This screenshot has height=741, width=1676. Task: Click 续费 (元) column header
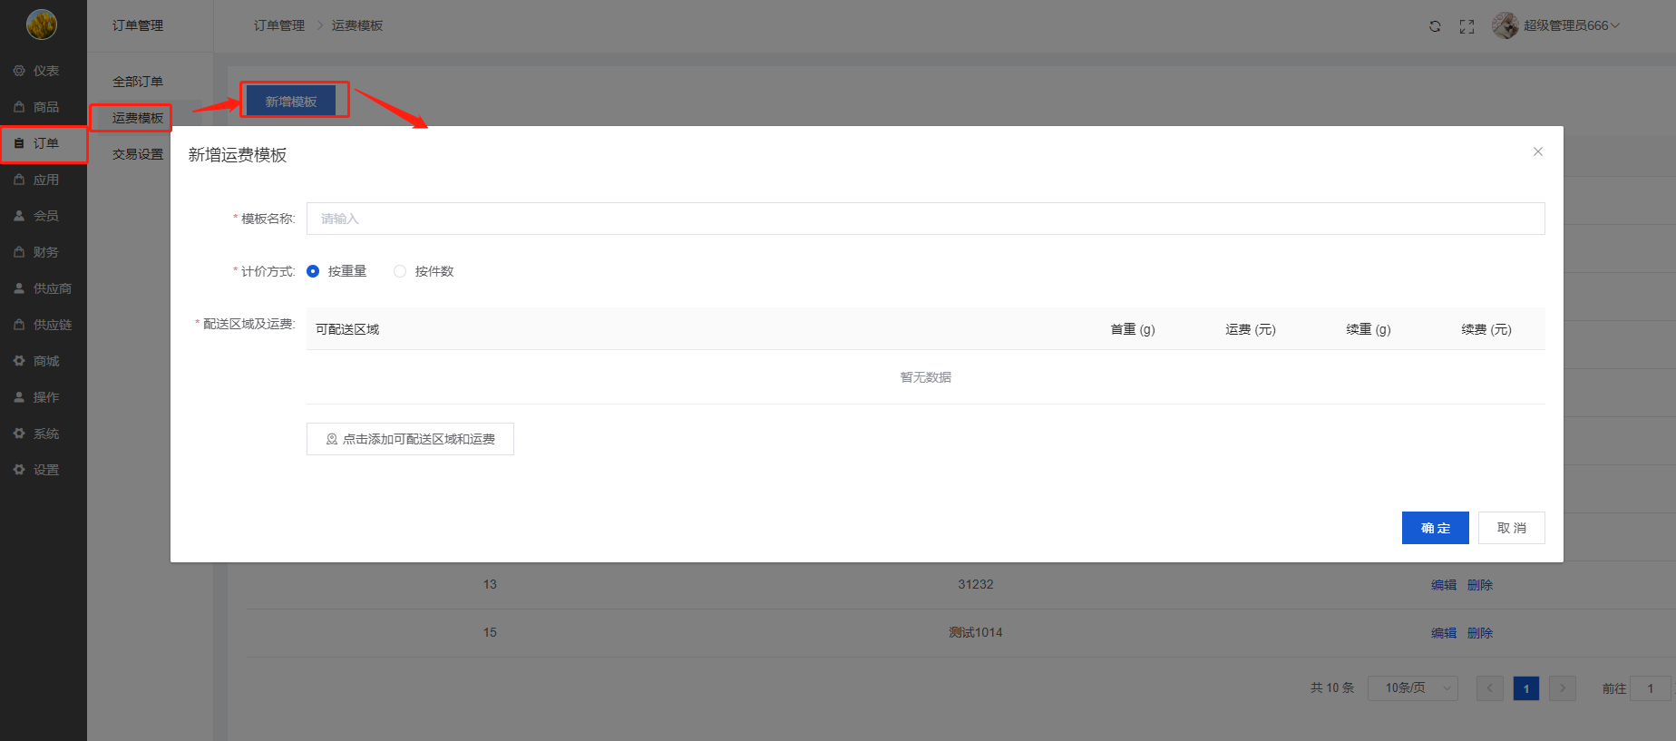tap(1486, 329)
